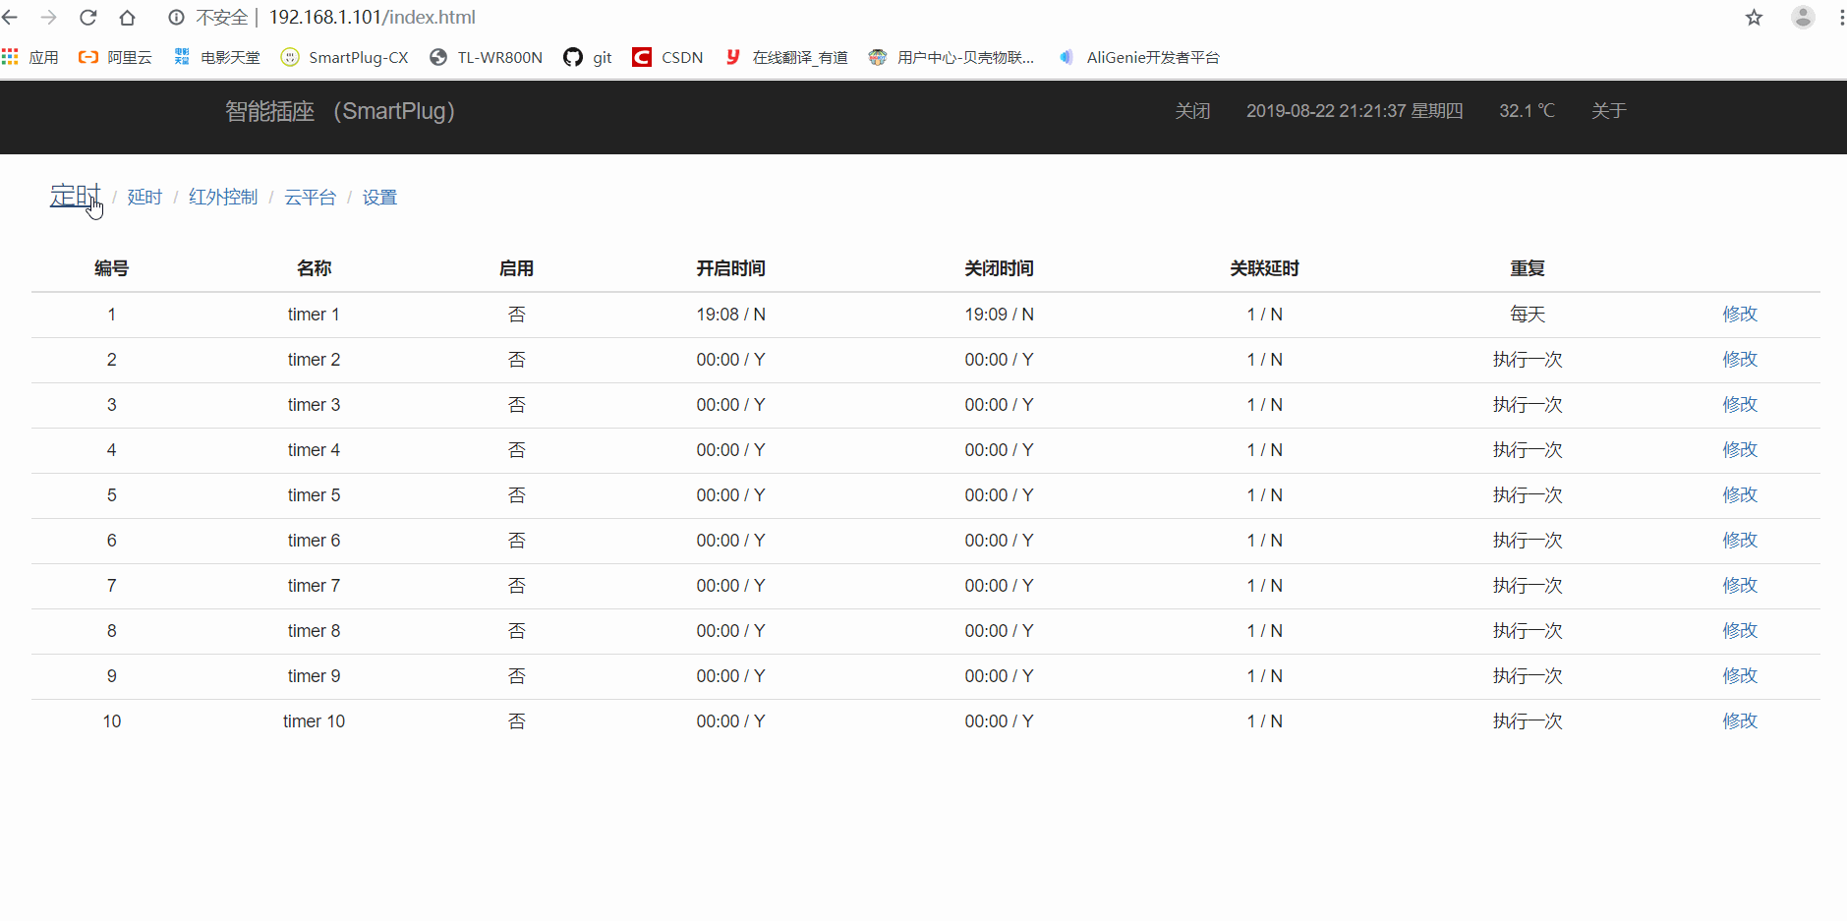Click the browser back arrow
1847x921 pixels.
click(10, 18)
